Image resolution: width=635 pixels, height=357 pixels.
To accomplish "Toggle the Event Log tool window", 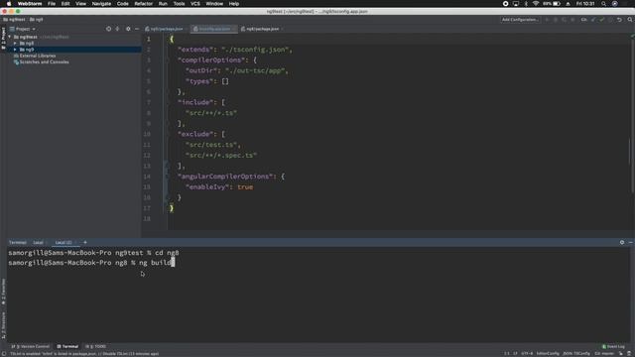I will tap(613, 346).
